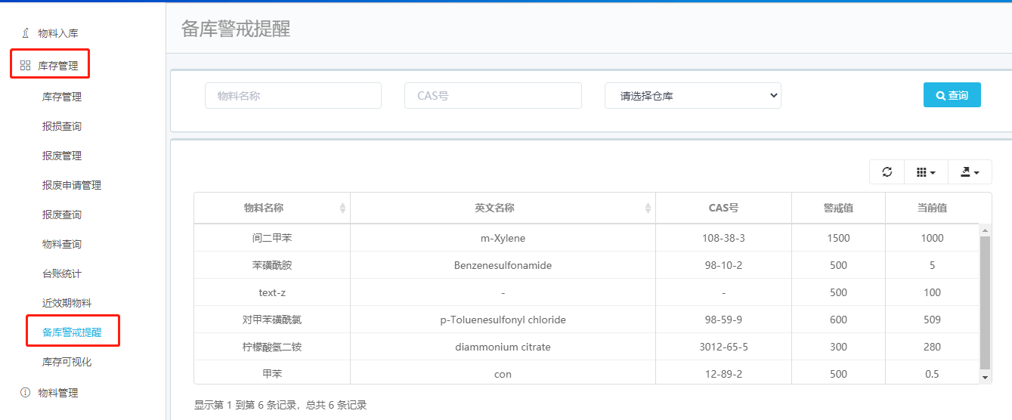
Task: Click the table vertical scrollbar thumb
Action: tap(985, 302)
